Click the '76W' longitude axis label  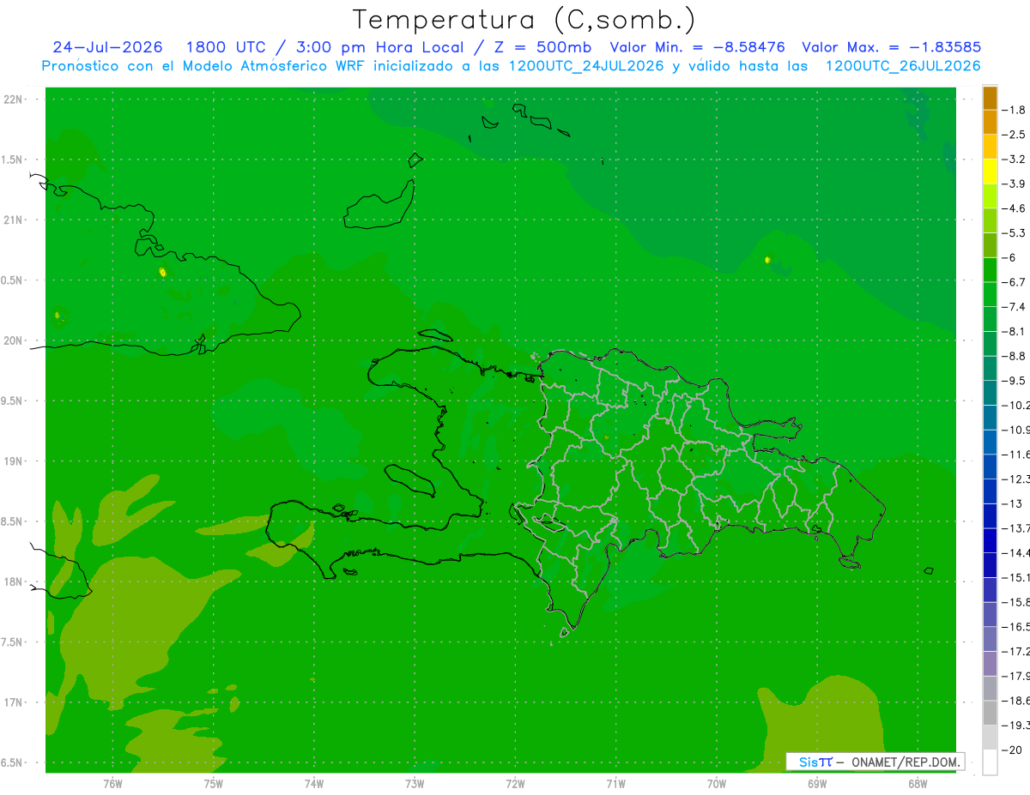pyautogui.click(x=112, y=784)
